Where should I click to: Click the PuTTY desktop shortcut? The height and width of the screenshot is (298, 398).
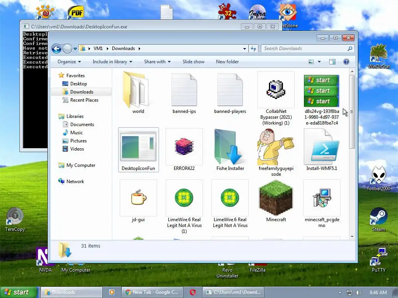point(379,260)
